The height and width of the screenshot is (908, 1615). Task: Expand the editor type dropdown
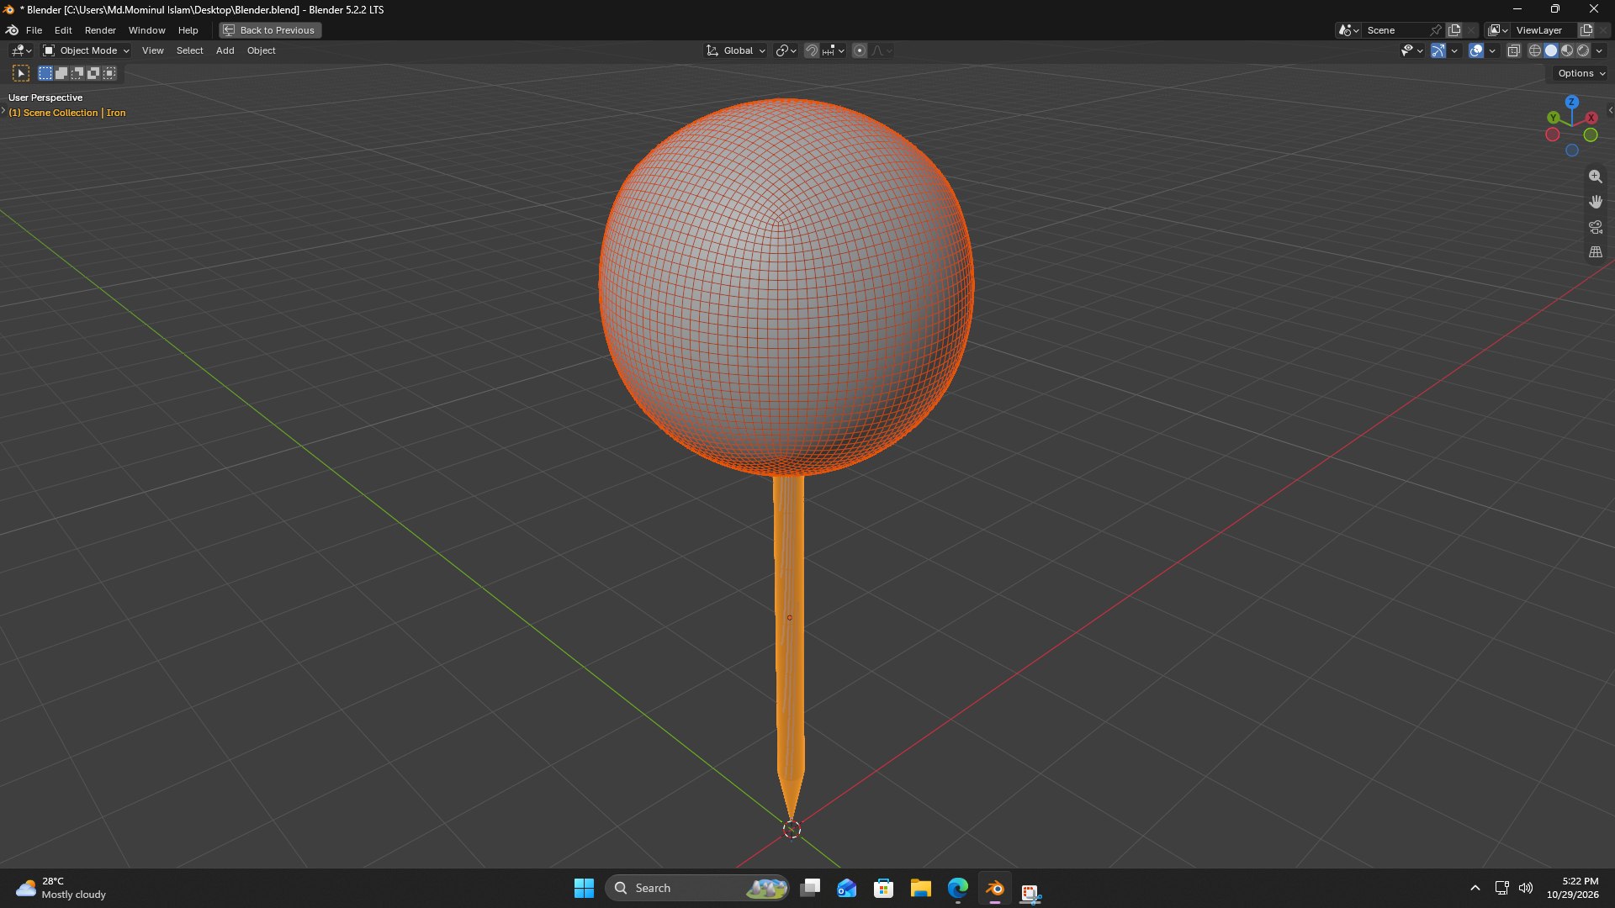(21, 50)
